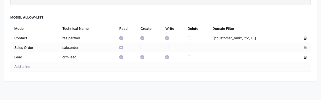The width and height of the screenshot is (321, 100).
Task: Click the Write column header
Action: pyautogui.click(x=170, y=29)
